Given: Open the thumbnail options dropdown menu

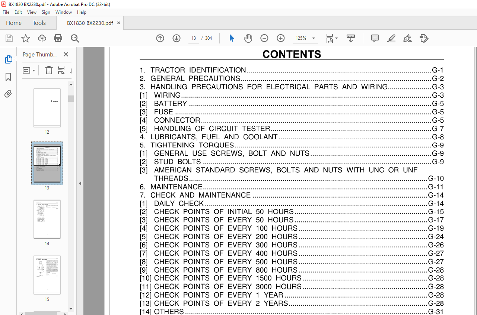Looking at the screenshot, I should (x=29, y=70).
